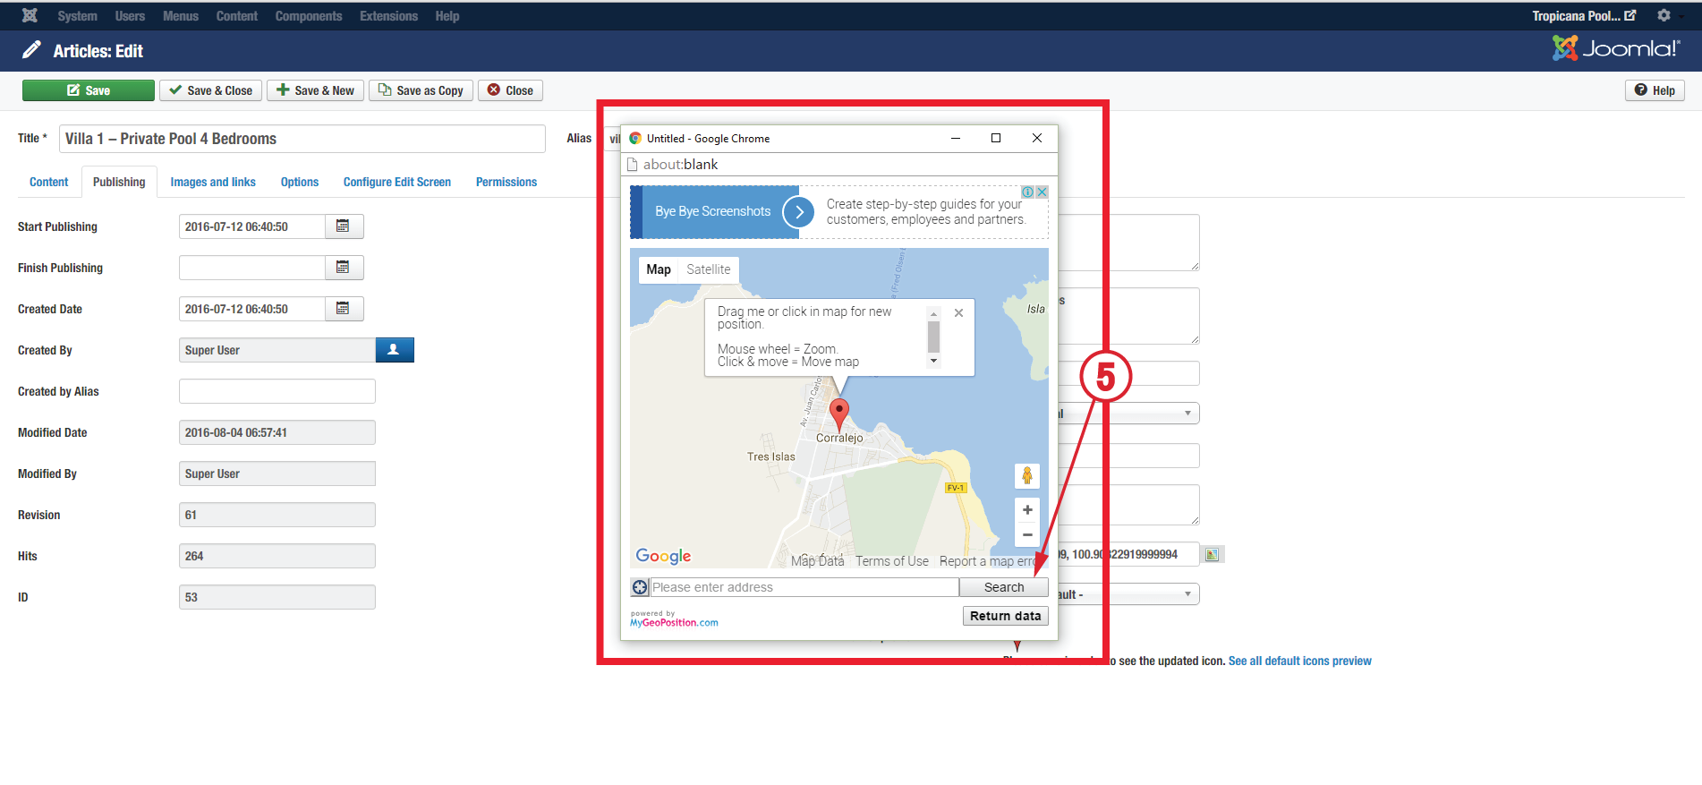Click the Help button on the toolbar

[1655, 90]
